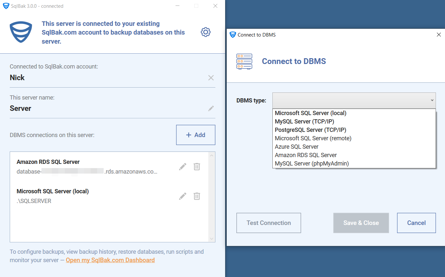Select MySQL Server (phpMyAdmin) option

tap(312, 163)
